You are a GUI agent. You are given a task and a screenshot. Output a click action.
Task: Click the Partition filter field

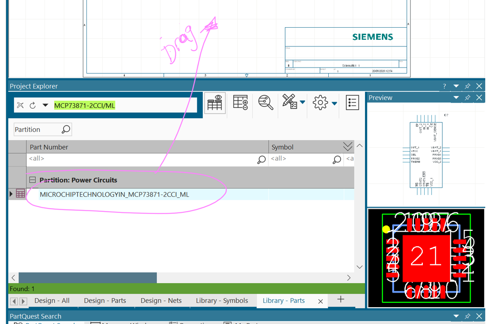click(43, 129)
